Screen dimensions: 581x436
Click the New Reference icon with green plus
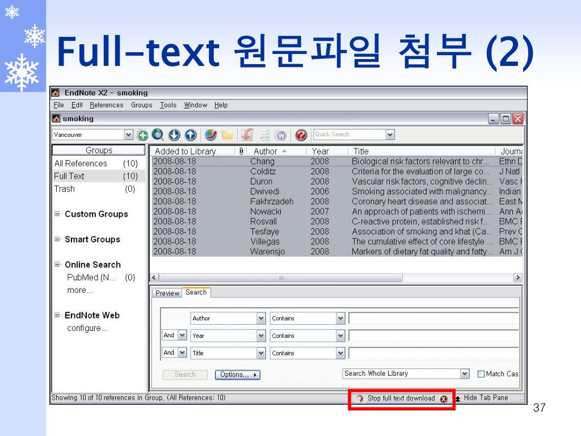click(141, 135)
